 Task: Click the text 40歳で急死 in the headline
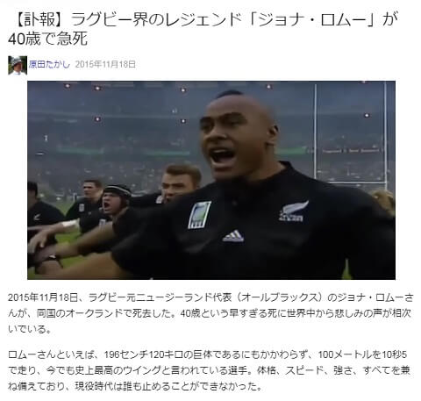[48, 39]
